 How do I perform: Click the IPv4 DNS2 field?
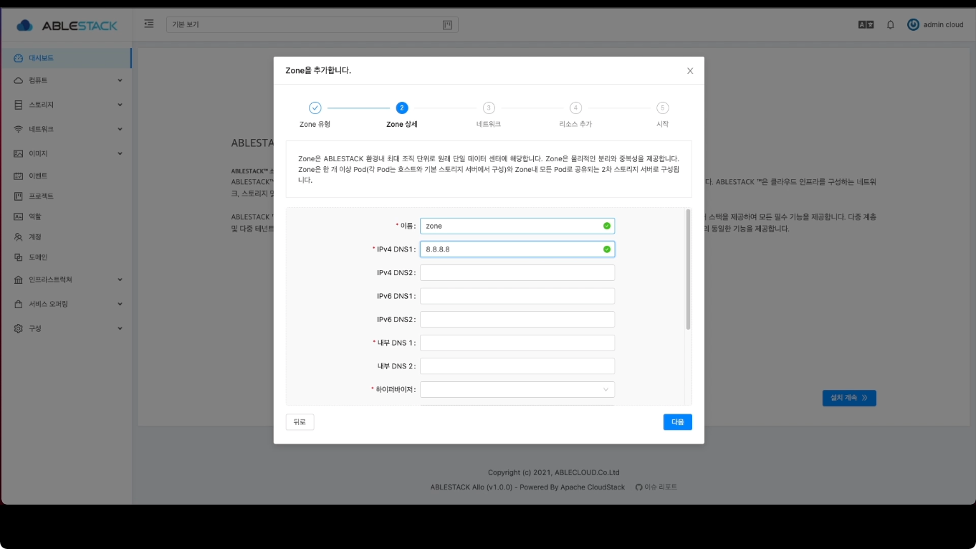pos(517,272)
